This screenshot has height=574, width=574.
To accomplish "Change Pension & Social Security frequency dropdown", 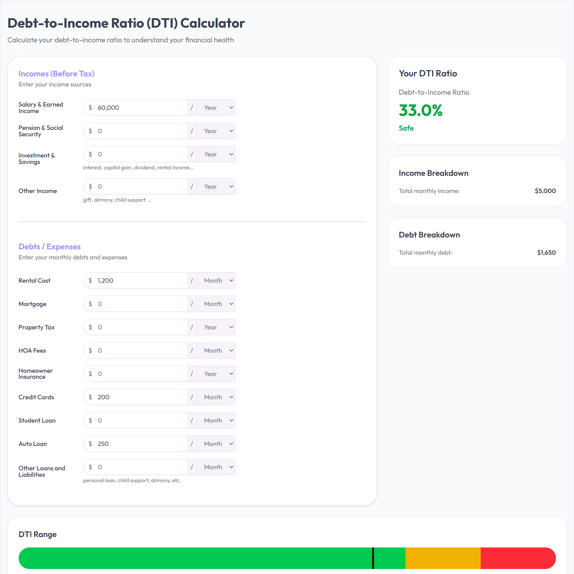I will (216, 131).
